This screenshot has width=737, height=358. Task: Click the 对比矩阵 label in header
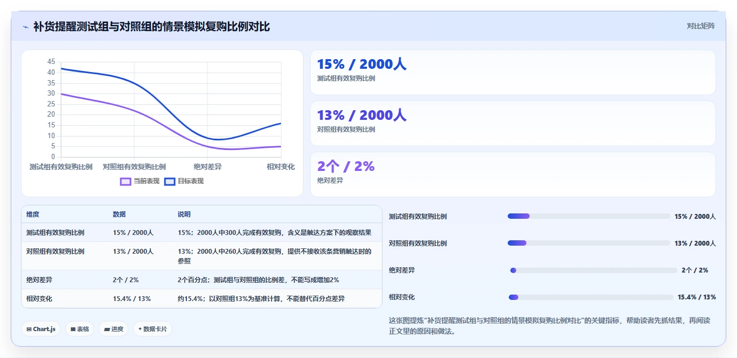coord(701,26)
